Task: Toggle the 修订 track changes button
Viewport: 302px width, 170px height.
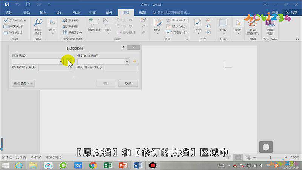Action: [157, 26]
